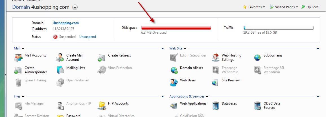
Task: Click the Virus Protection spider icon
Action: (102, 70)
